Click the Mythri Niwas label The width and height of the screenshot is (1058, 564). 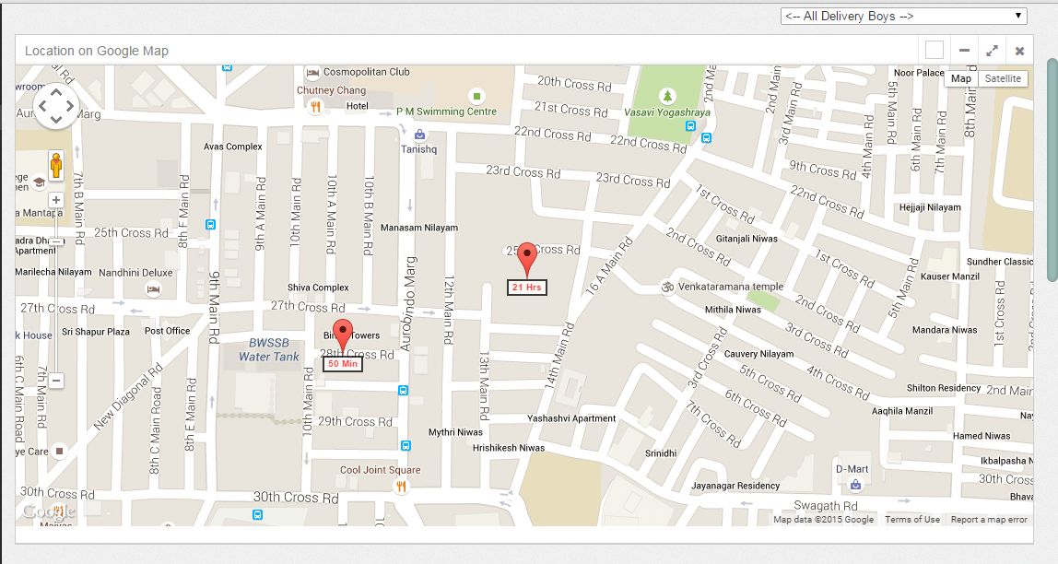[x=455, y=432]
